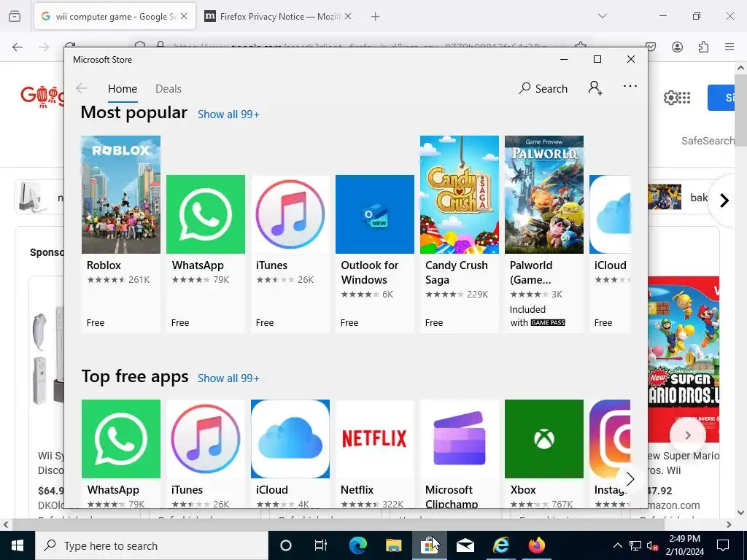Open the Firefox extensions icon

(x=703, y=47)
